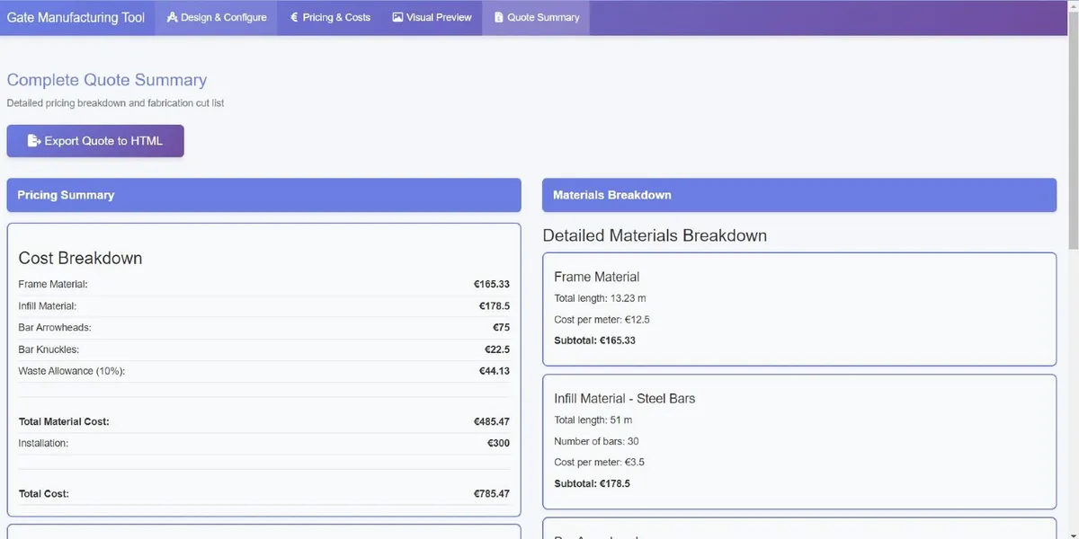
Task: Click the Cost Breakdown heading
Action: pos(80,258)
